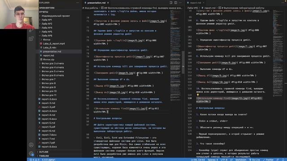Click Prettier status bar item

point(268,160)
